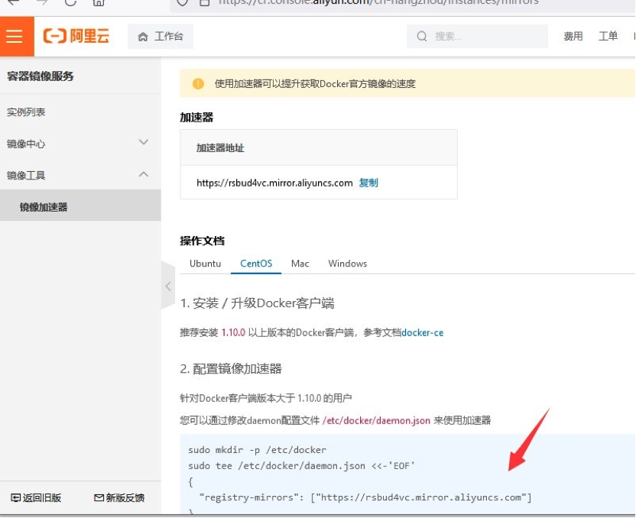Screen dimensions: 636x518
Task: Select the accelerator URL text
Action: point(274,183)
